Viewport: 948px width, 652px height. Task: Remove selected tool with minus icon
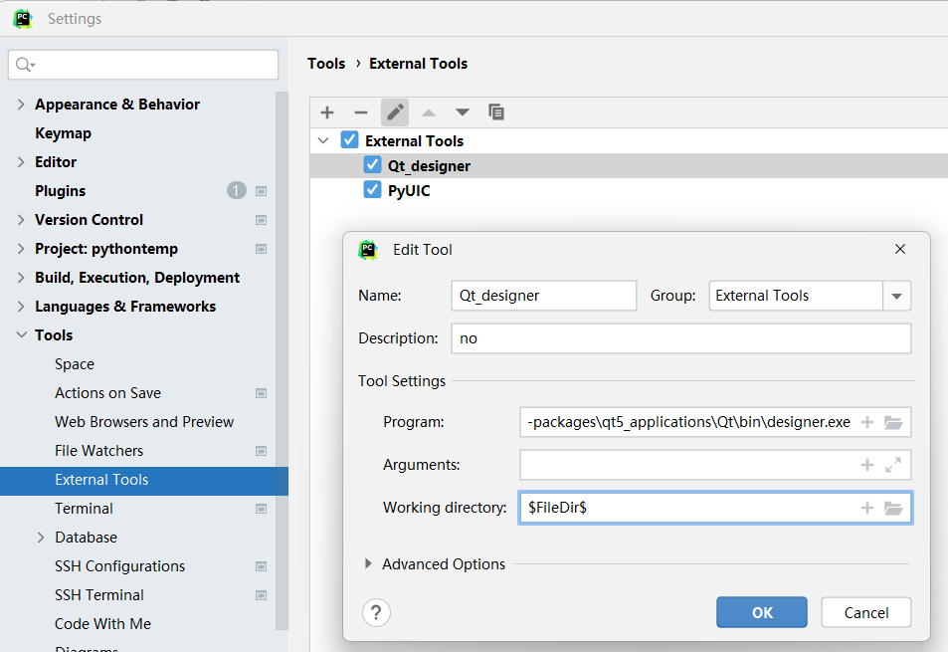click(x=361, y=112)
